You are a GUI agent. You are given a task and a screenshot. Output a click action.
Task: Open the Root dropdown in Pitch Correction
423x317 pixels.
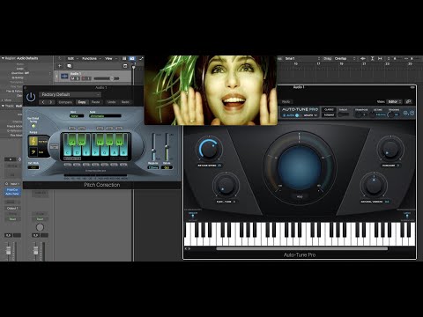click(77, 116)
